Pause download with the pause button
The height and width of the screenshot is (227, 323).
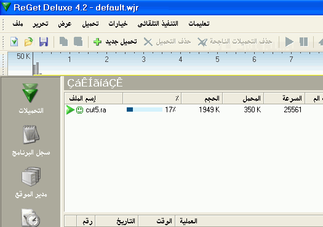304,42
